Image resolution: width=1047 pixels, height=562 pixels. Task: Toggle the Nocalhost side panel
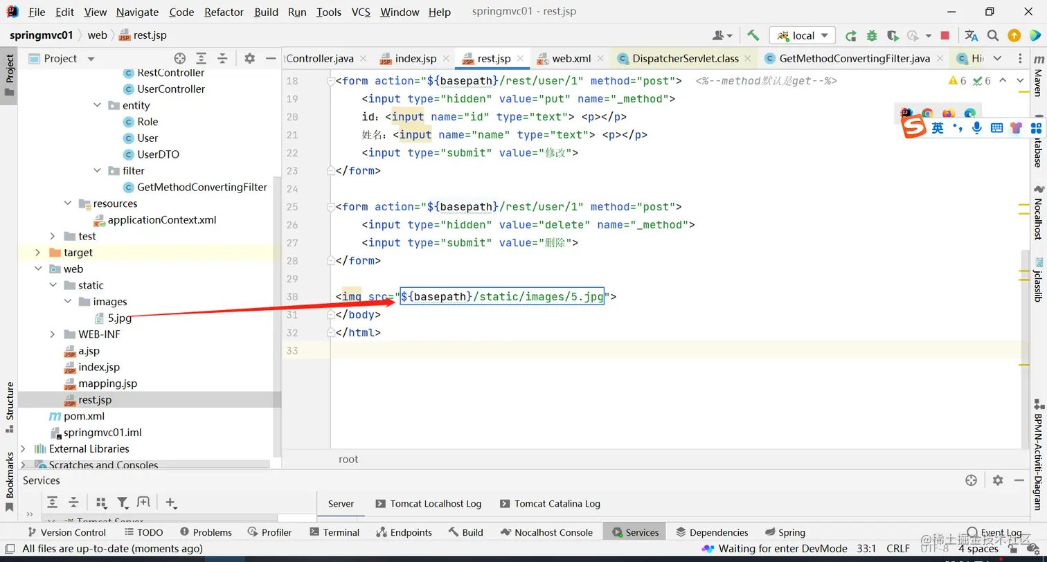[x=1037, y=212]
